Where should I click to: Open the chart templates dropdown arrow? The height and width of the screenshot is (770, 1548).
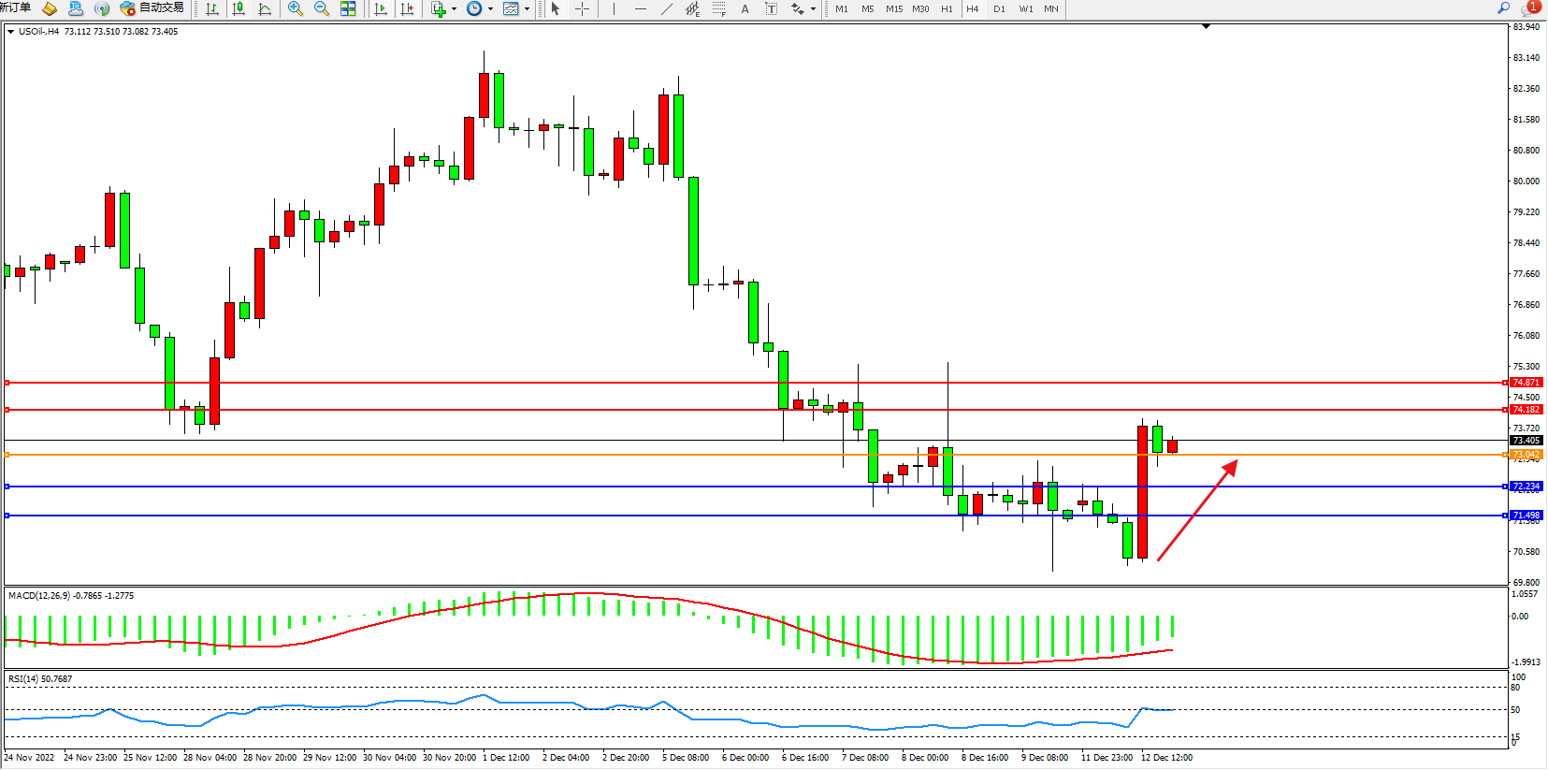528,9
